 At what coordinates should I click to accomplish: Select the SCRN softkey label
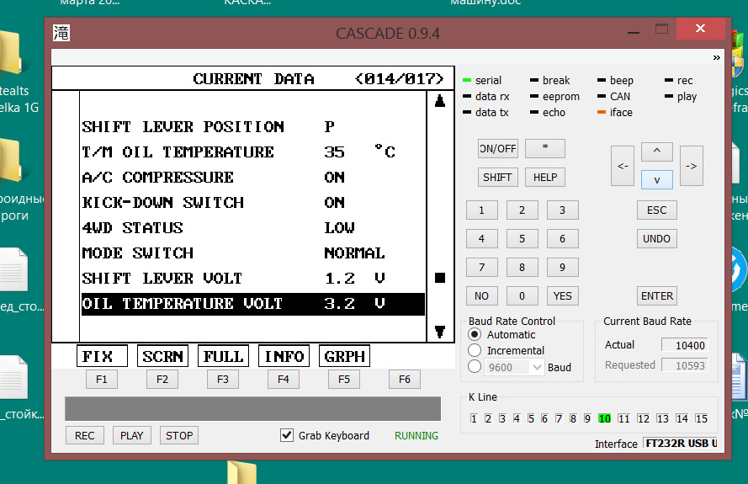162,356
